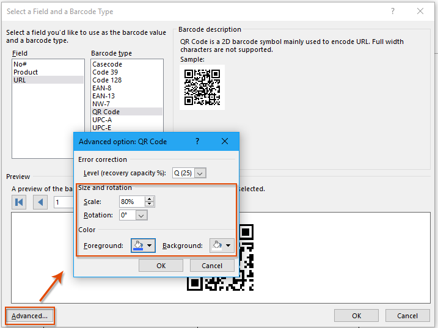Choose the URL field
This screenshot has height=328, width=438.
pyautogui.click(x=20, y=80)
